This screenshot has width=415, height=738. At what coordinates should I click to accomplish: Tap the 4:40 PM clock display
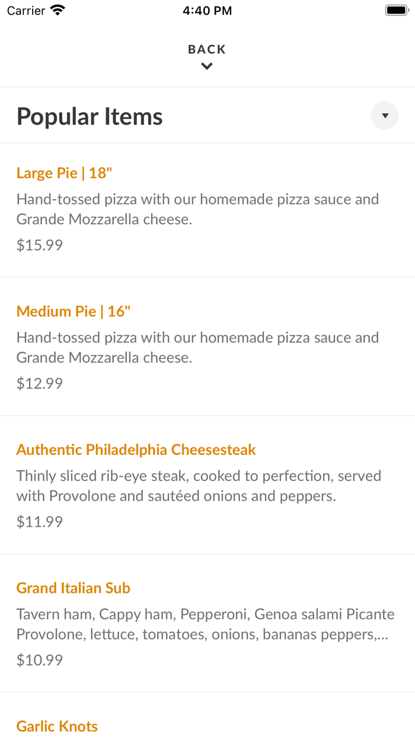(207, 9)
